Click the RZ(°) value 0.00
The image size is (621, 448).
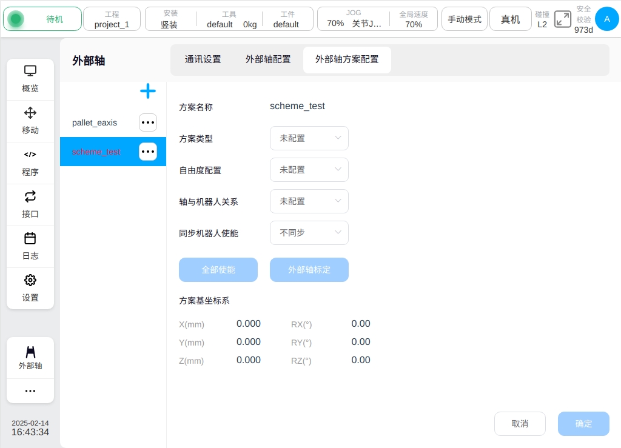361,360
